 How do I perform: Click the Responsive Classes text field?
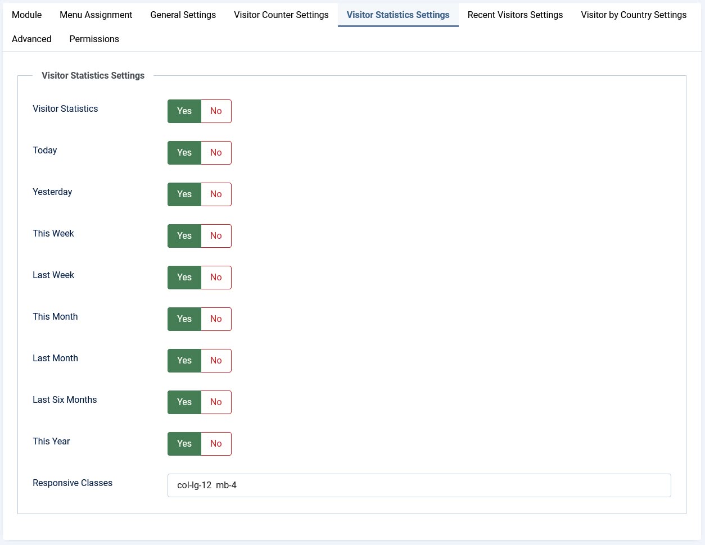pos(419,485)
